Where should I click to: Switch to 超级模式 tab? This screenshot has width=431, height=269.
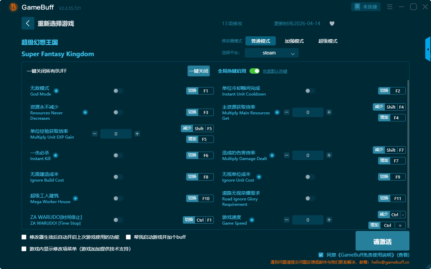tap(328, 41)
